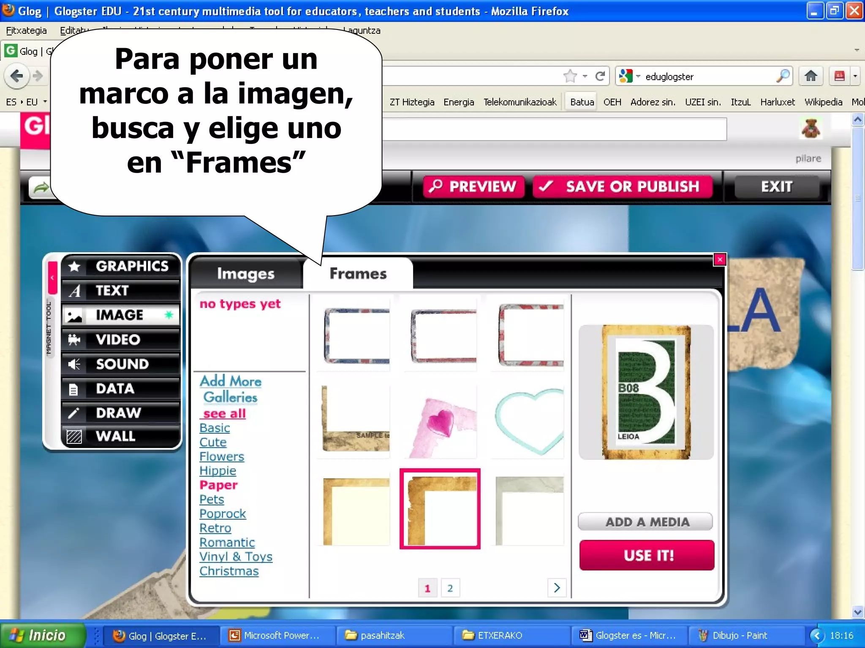
Task: Go to page 2 of frames
Action: (x=450, y=588)
